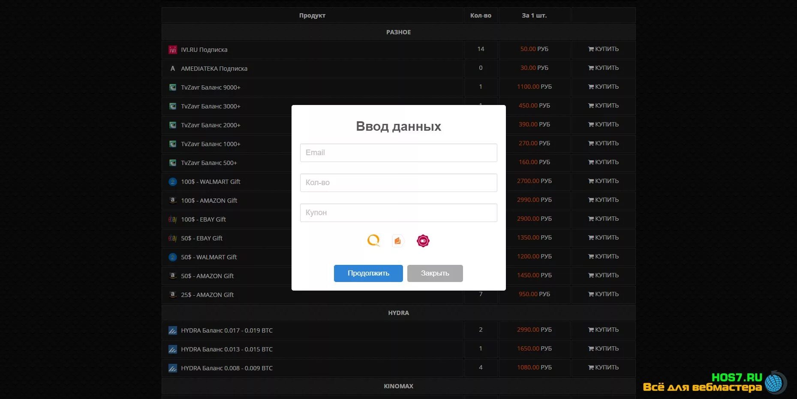The image size is (797, 399).
Task: Click the HYDRA 0.017 - 0.019 BTC icon
Action: 173,330
